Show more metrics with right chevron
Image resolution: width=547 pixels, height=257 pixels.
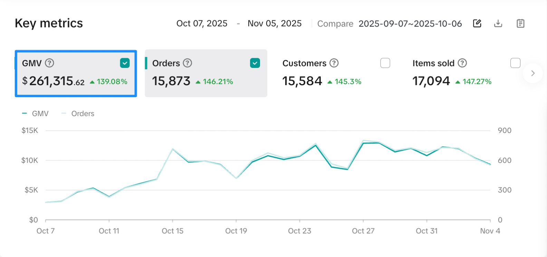533,73
